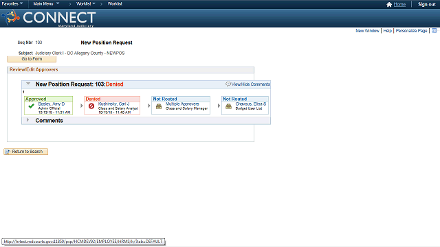Open the Main Menu dropdown
Viewport: 440px width, 247px height.
[46, 3]
